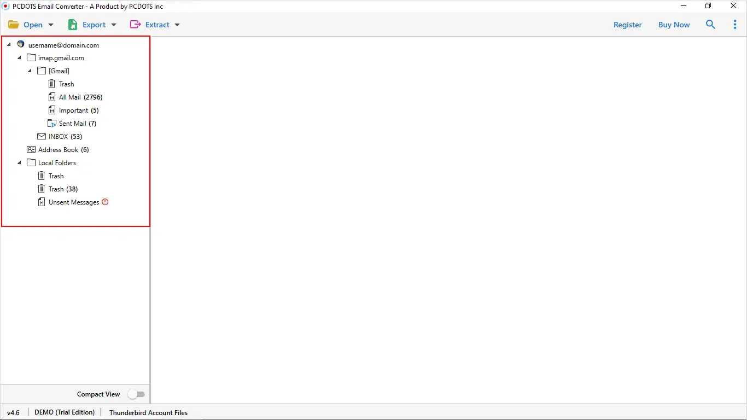
Task: Click the Unsent Messages file icon
Action: (x=42, y=202)
